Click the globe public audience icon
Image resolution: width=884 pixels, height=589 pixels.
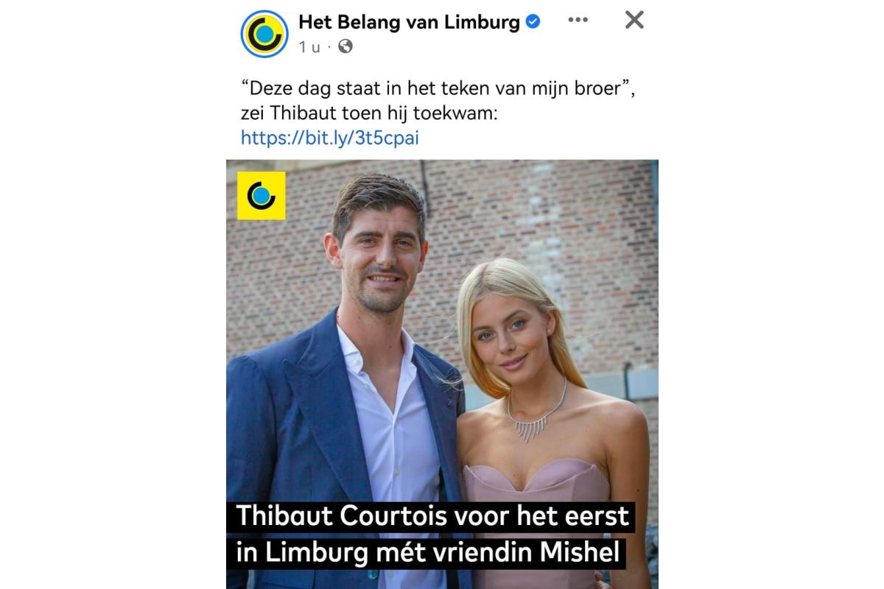(345, 47)
